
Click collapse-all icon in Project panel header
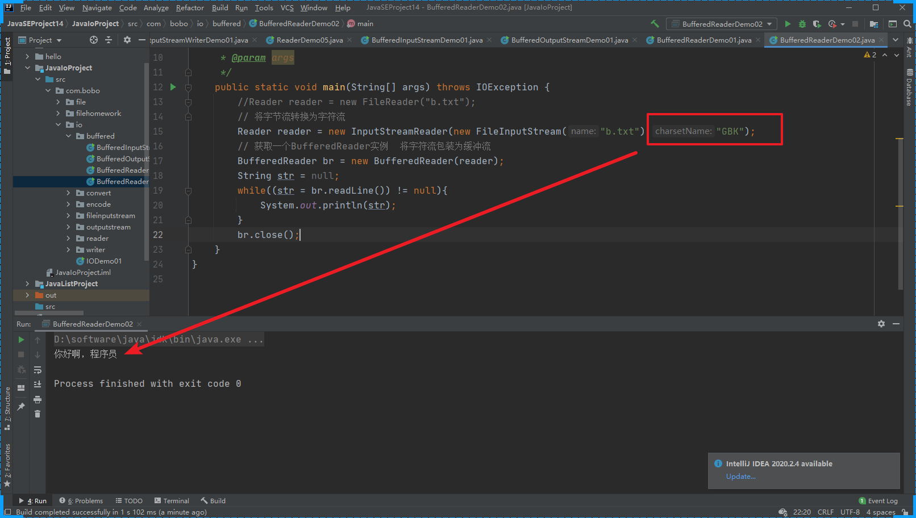coord(109,40)
